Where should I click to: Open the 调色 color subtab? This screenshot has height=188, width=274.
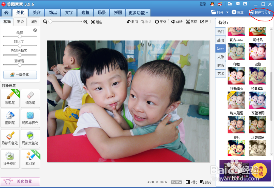33,22
